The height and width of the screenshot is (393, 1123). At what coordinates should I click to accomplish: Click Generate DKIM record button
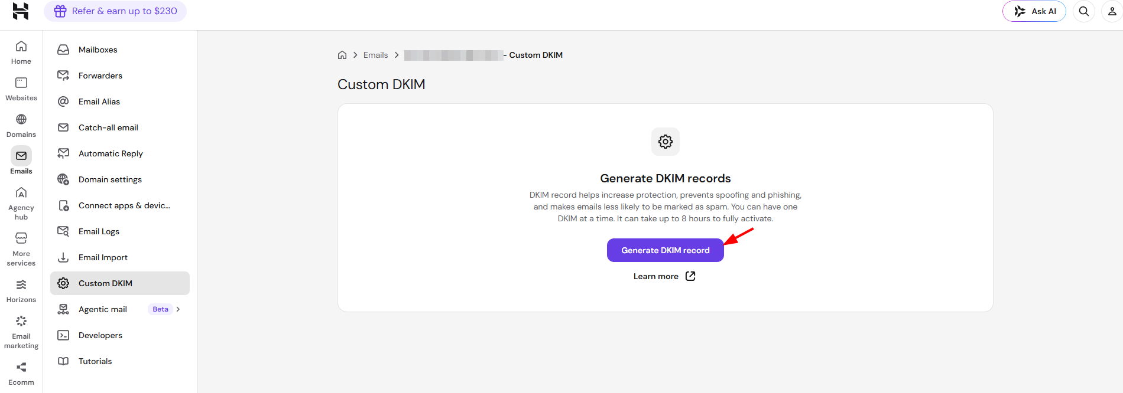pyautogui.click(x=666, y=250)
